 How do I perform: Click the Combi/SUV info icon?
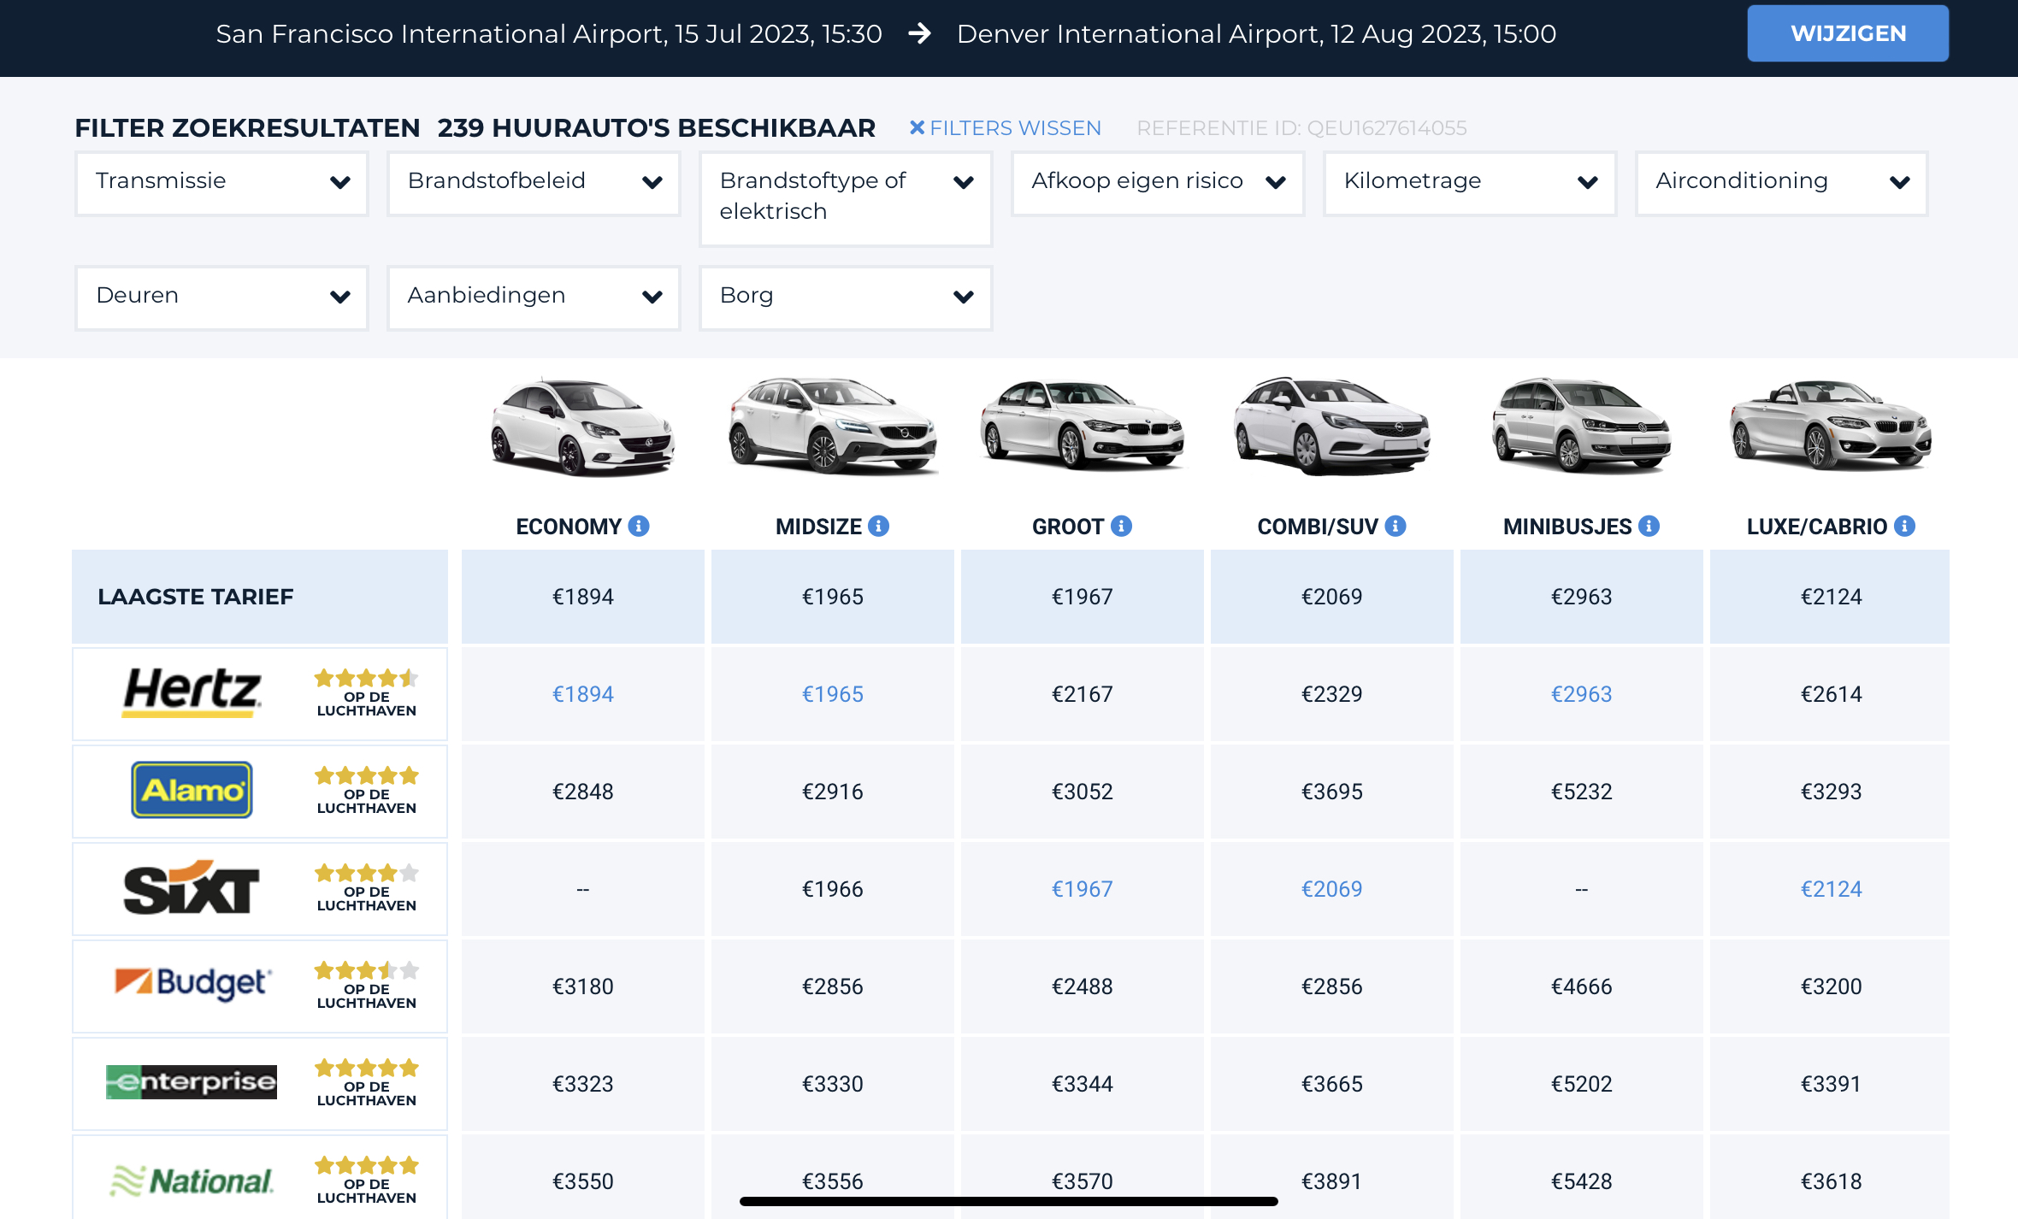(1395, 526)
